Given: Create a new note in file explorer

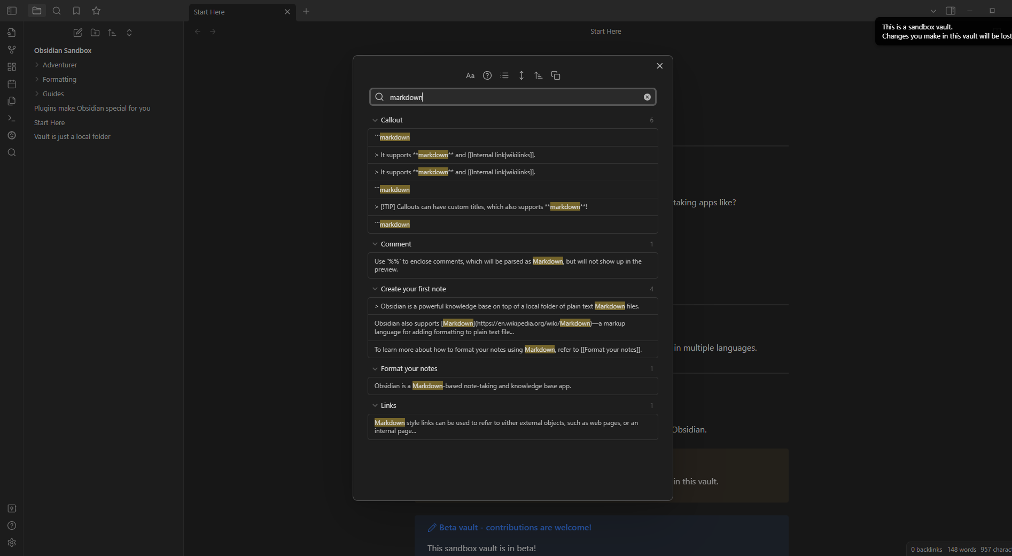Looking at the screenshot, I should pyautogui.click(x=78, y=33).
